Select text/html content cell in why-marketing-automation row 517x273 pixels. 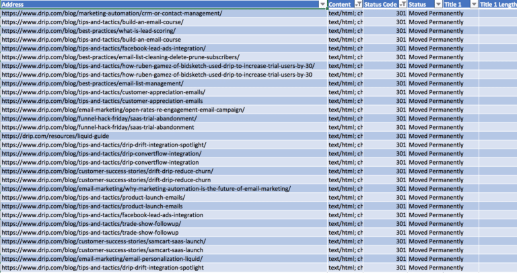(345, 189)
